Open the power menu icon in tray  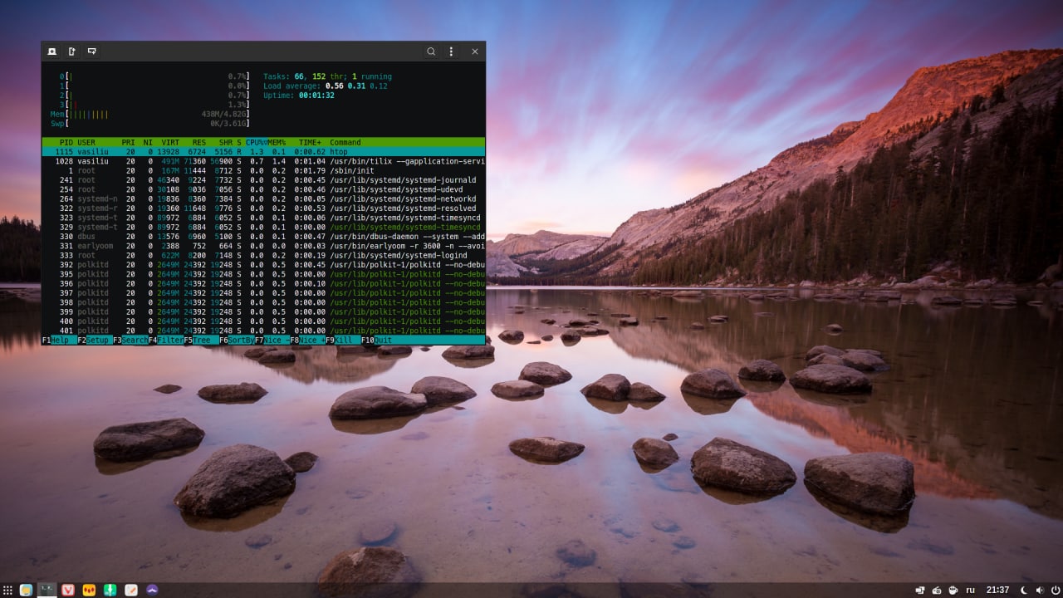point(1056,590)
